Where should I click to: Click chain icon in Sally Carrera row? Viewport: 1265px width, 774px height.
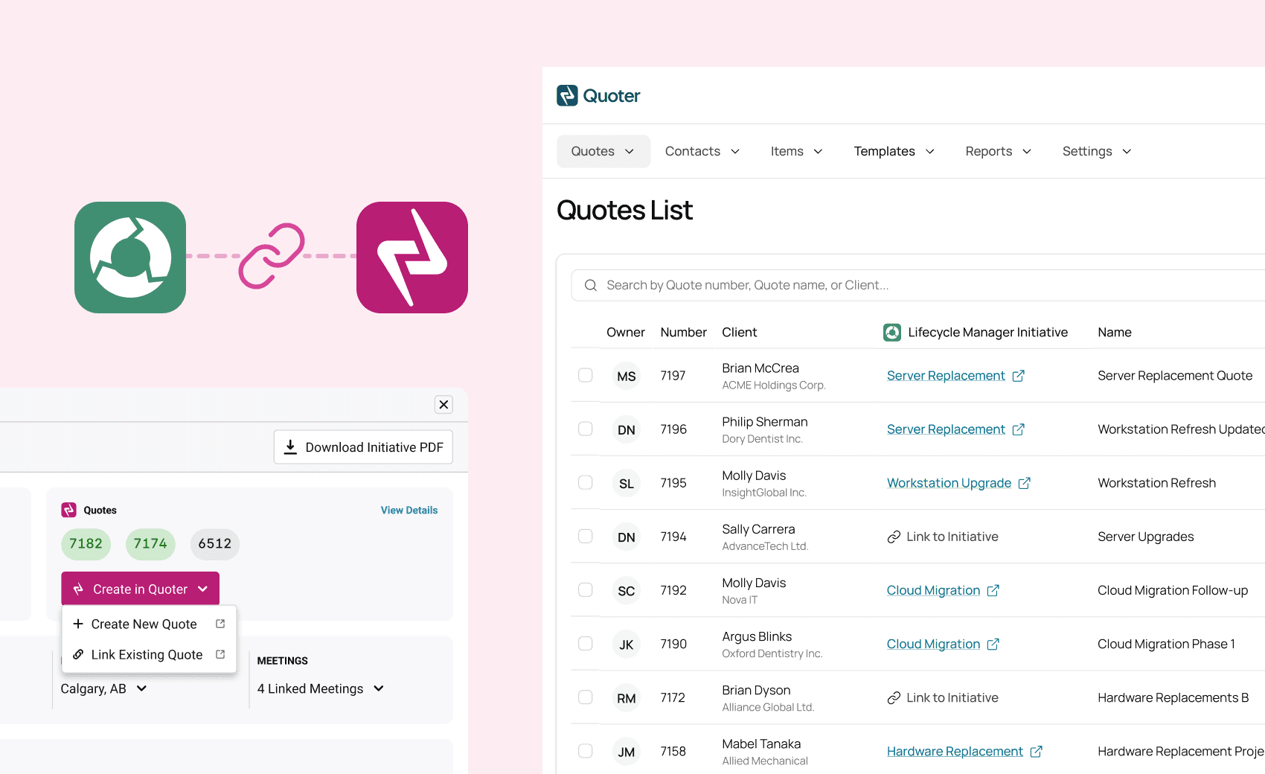tap(894, 537)
